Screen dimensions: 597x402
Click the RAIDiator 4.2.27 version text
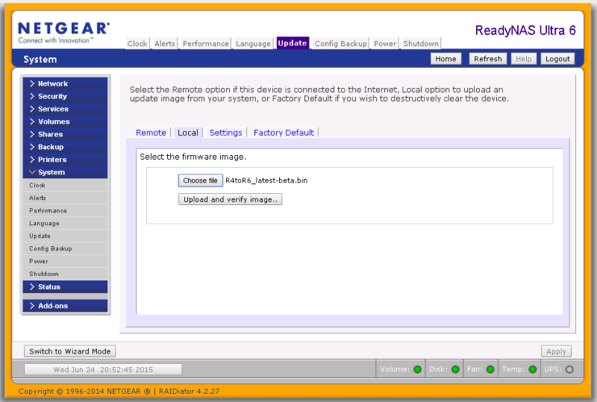pos(189,392)
